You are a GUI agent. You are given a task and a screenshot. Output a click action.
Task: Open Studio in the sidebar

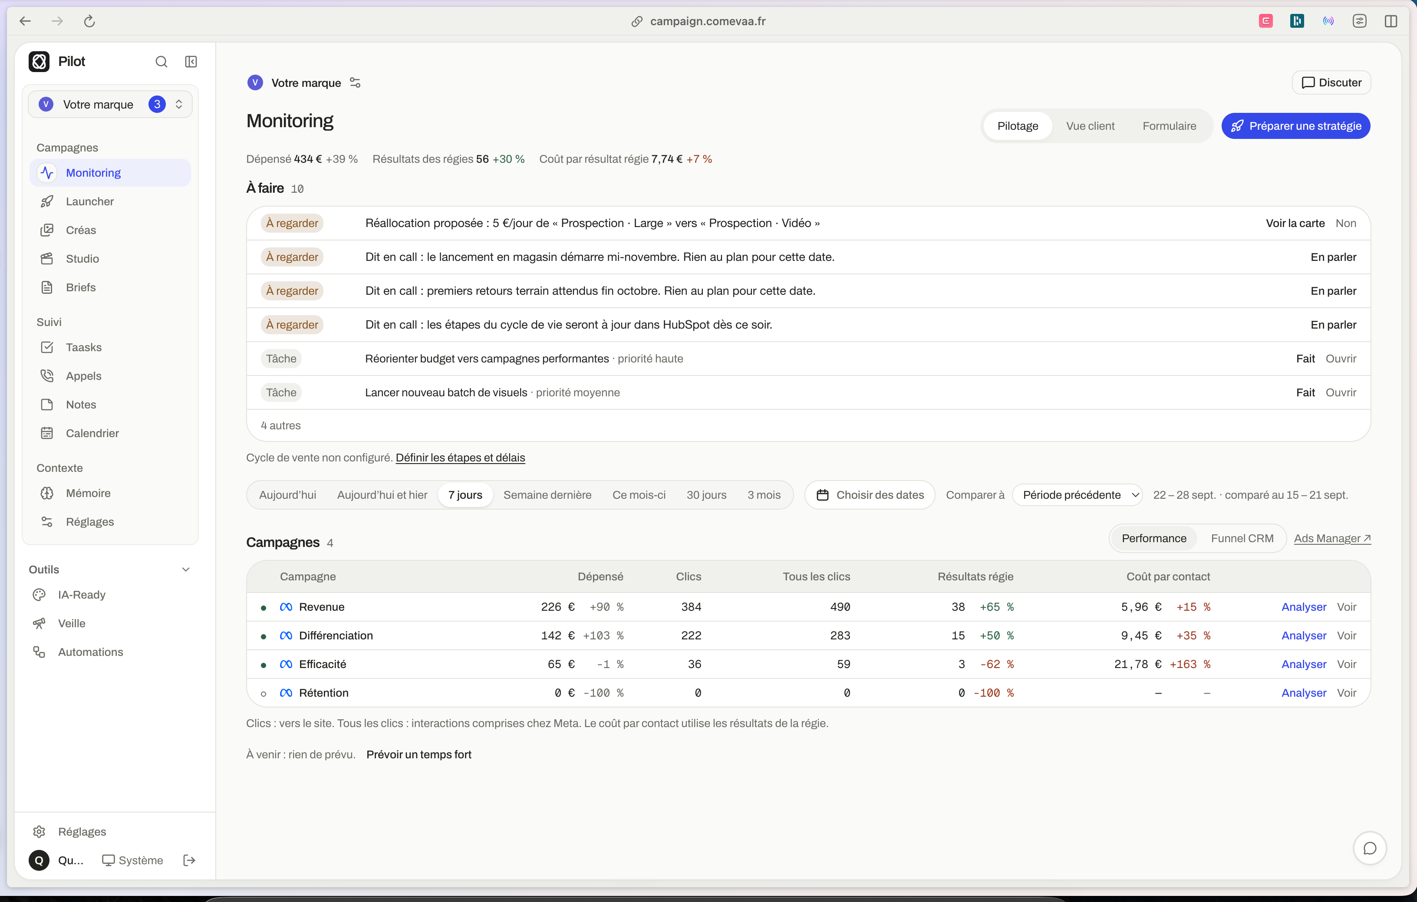coord(110,259)
